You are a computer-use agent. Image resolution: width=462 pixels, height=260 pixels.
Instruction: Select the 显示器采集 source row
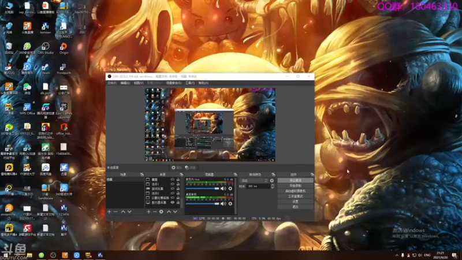[x=163, y=203]
